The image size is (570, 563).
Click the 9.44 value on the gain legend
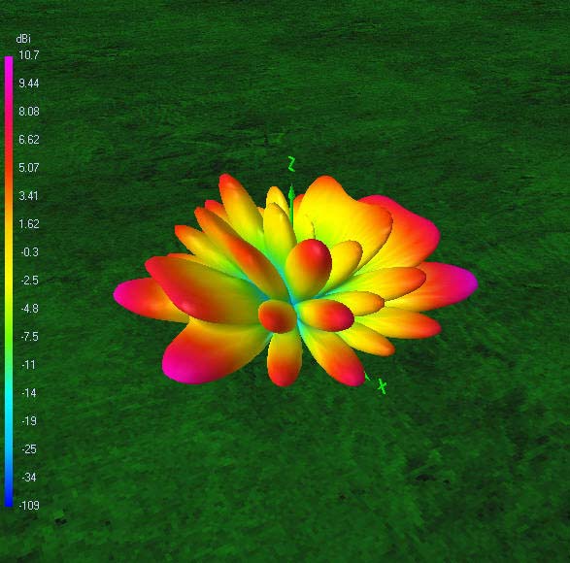click(29, 83)
